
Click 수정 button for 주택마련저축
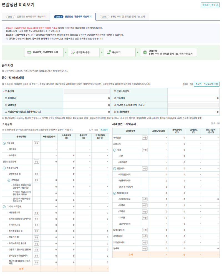point(36,225)
